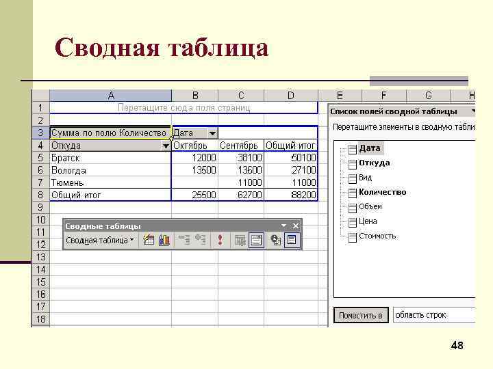Viewport: 493px width, 369px height.
Task: Click the Hide Detail icon in the pivot toolbar
Action: point(184,240)
